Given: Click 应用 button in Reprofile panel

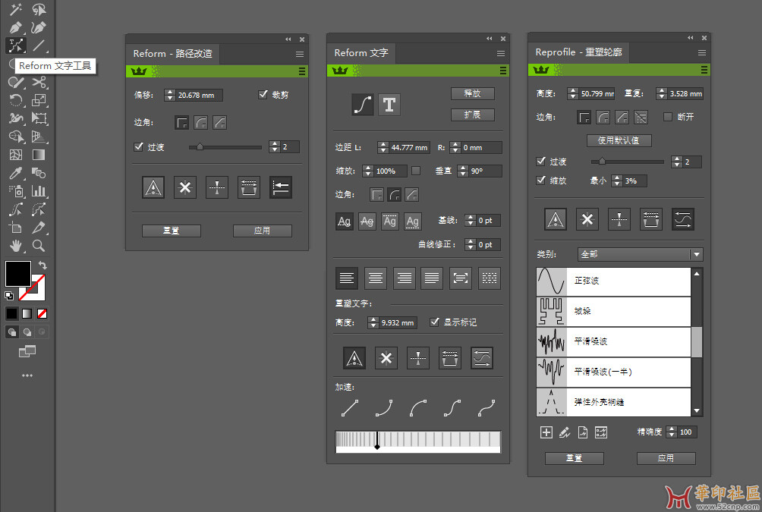Looking at the screenshot, I should 666,458.
